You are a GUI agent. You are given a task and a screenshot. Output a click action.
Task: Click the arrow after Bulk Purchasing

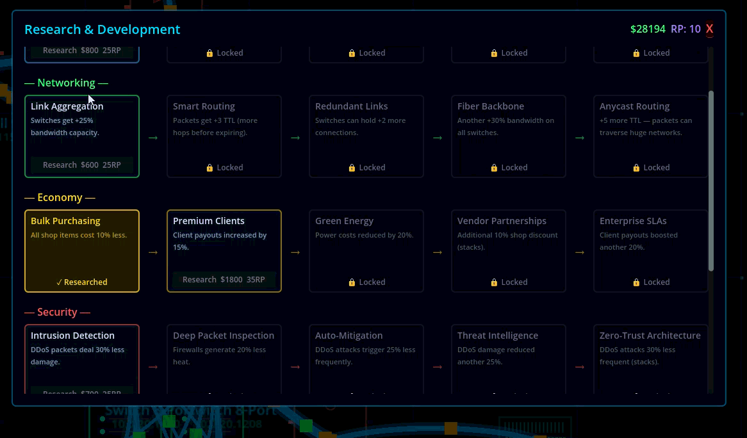(x=153, y=252)
